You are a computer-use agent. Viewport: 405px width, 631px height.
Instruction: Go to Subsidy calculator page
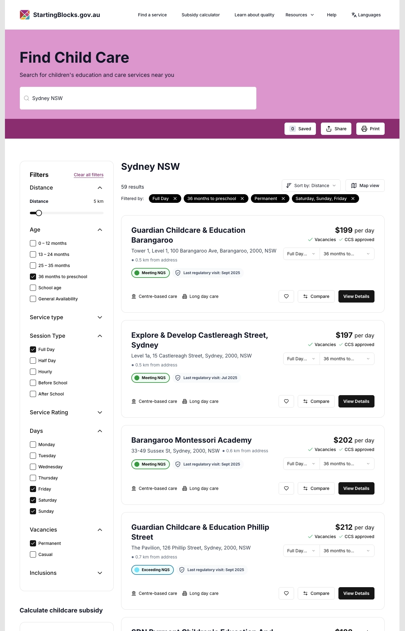201,15
